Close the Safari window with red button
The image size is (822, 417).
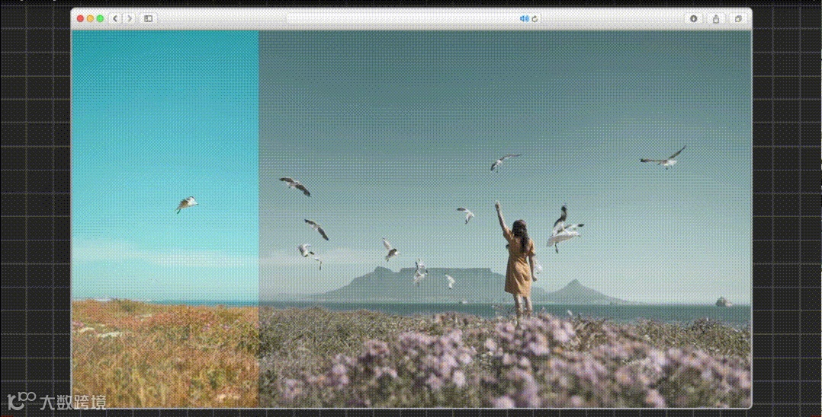click(x=80, y=18)
